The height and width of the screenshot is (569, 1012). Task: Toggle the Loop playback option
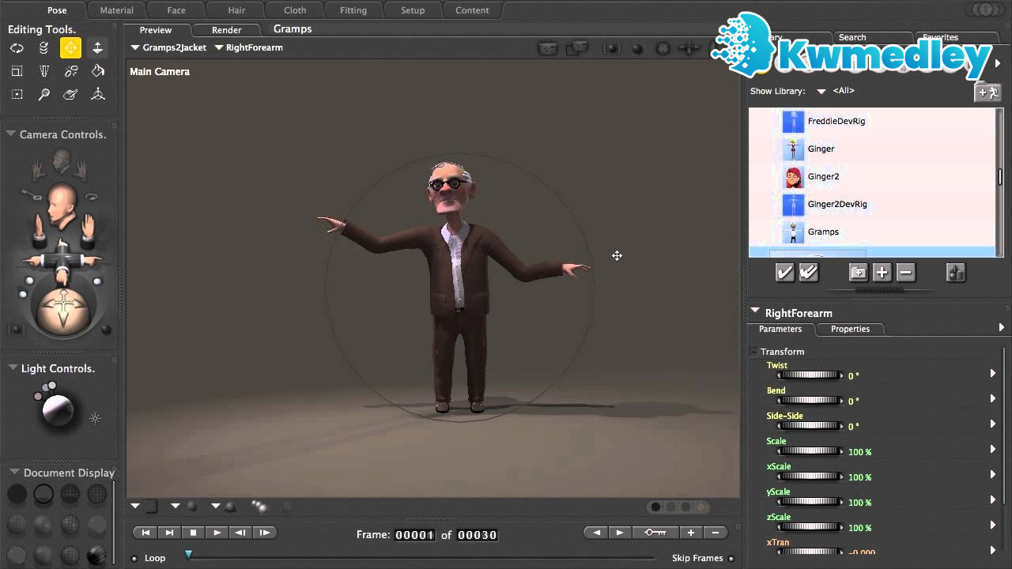pos(134,558)
